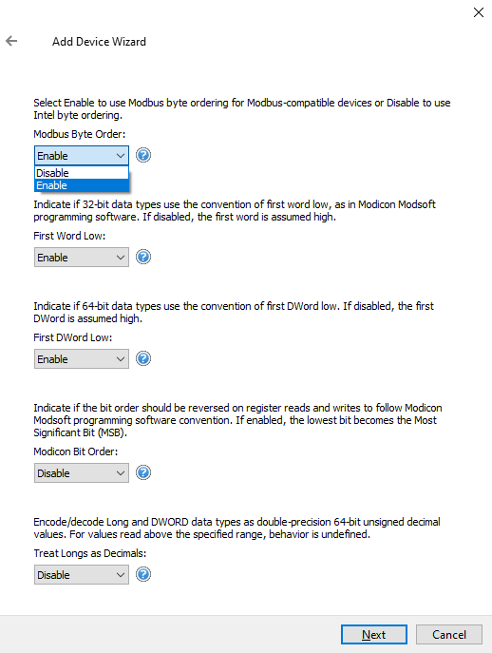
Task: Click the Modicon Bit Order label
Action: (x=76, y=451)
